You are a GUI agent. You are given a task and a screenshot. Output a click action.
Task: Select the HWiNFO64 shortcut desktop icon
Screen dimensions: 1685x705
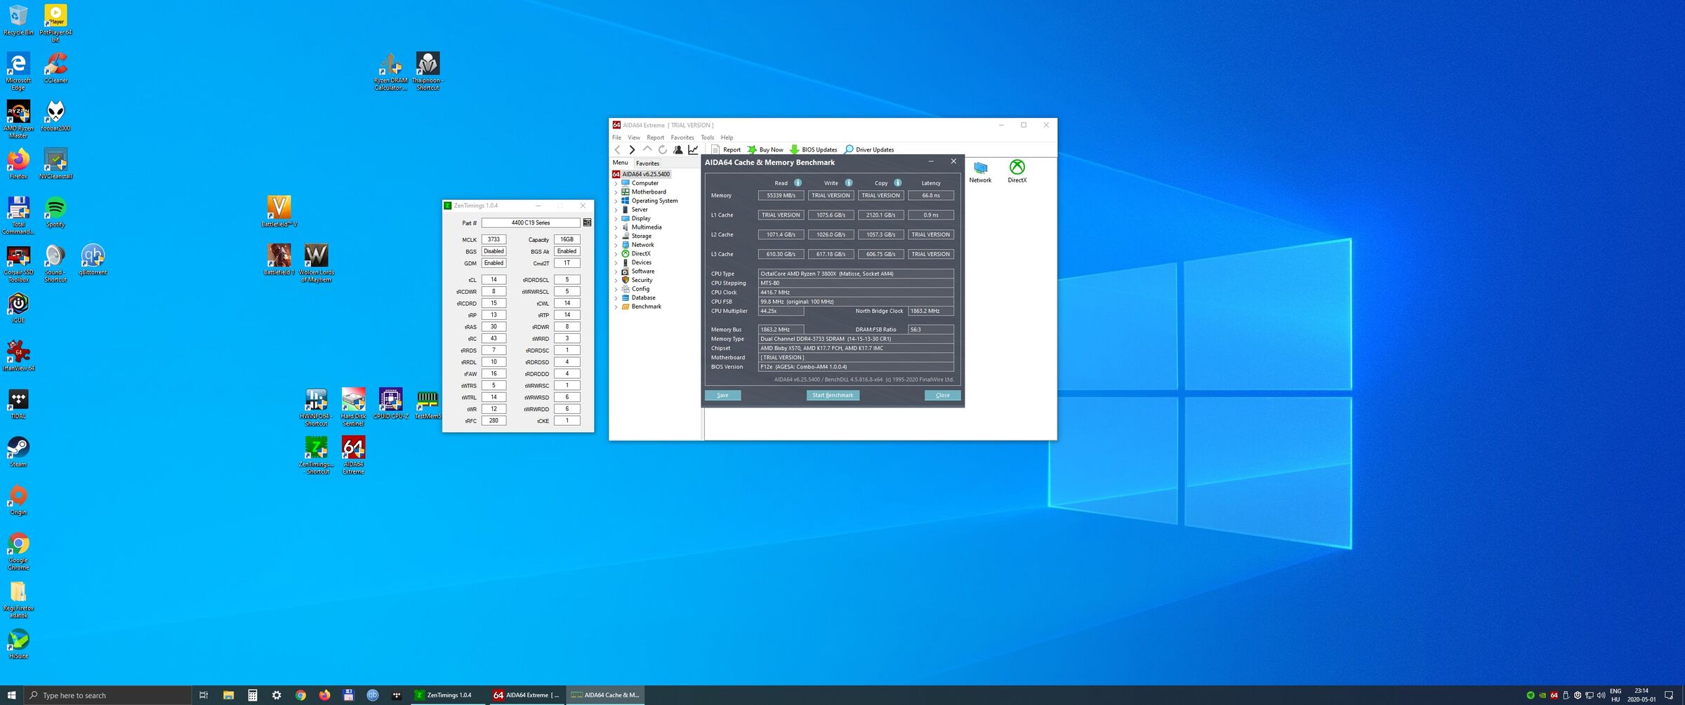click(316, 407)
